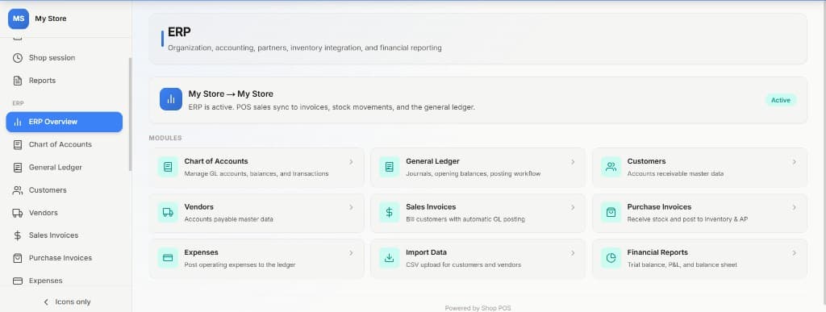The height and width of the screenshot is (312, 826).
Task: Click Vendors module truck icon
Action: click(168, 213)
